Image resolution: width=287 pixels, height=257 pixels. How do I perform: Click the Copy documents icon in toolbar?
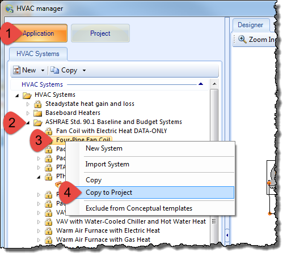click(55, 70)
